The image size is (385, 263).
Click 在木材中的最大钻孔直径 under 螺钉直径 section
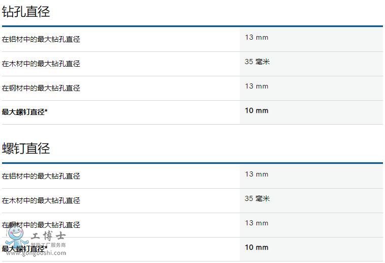coord(41,200)
